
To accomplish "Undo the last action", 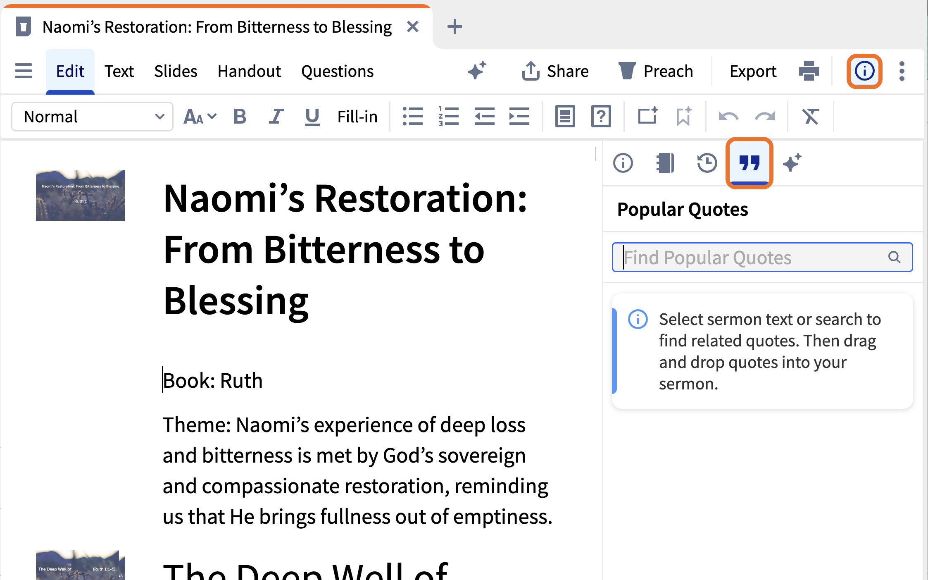I will pos(728,116).
